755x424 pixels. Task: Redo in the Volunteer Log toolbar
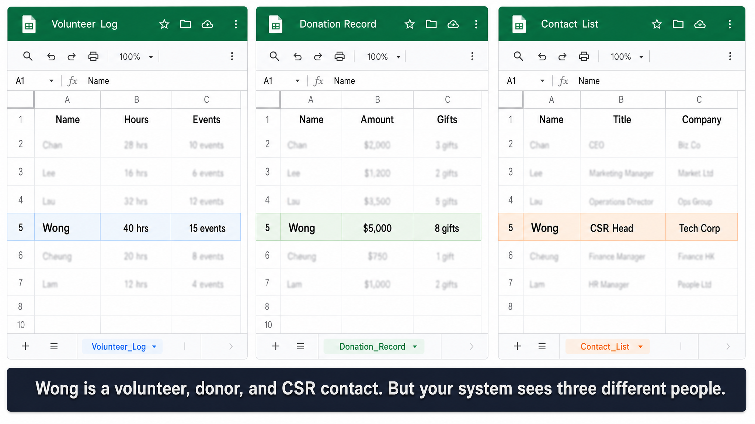point(72,56)
